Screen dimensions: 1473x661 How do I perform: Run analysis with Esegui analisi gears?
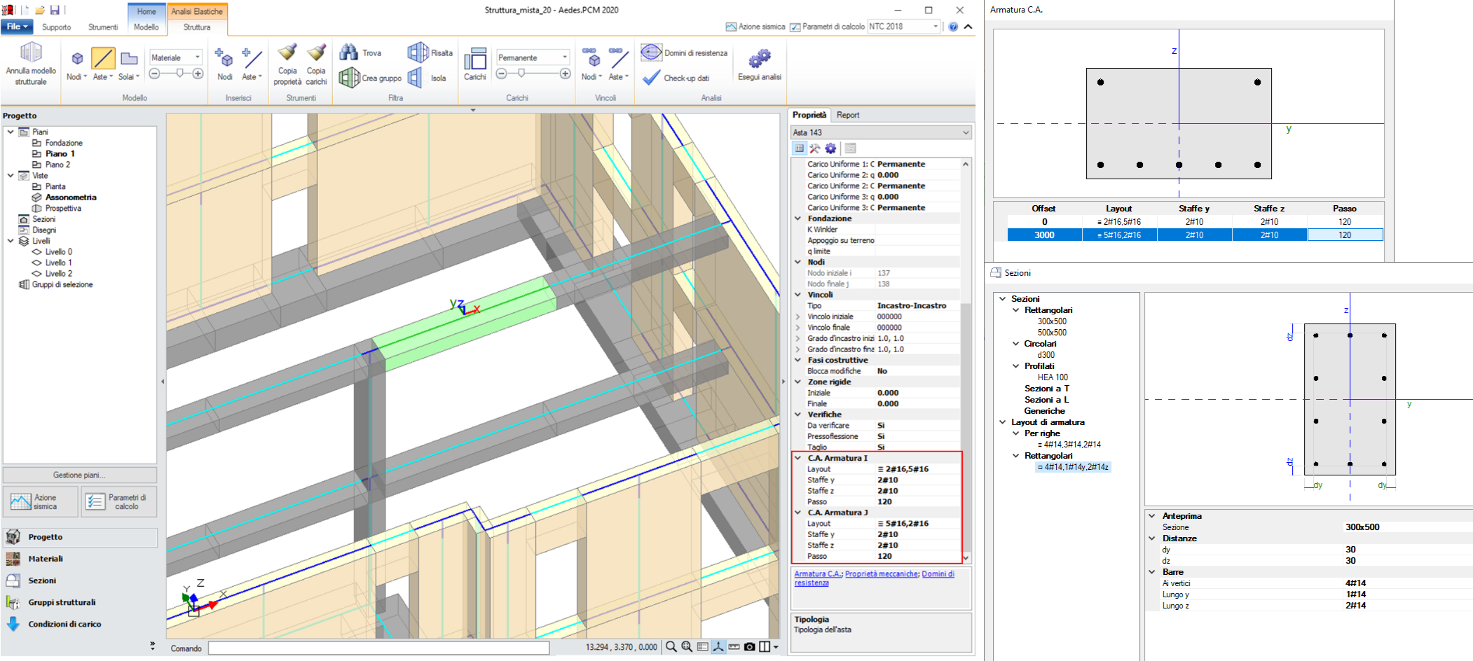[760, 58]
